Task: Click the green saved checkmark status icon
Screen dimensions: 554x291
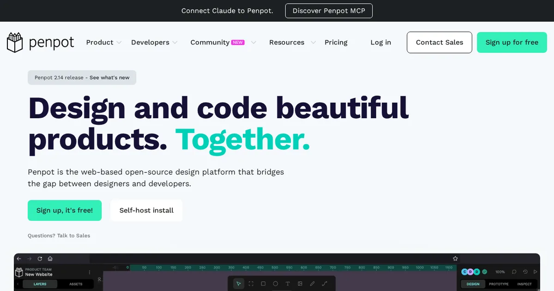Action: (484, 272)
